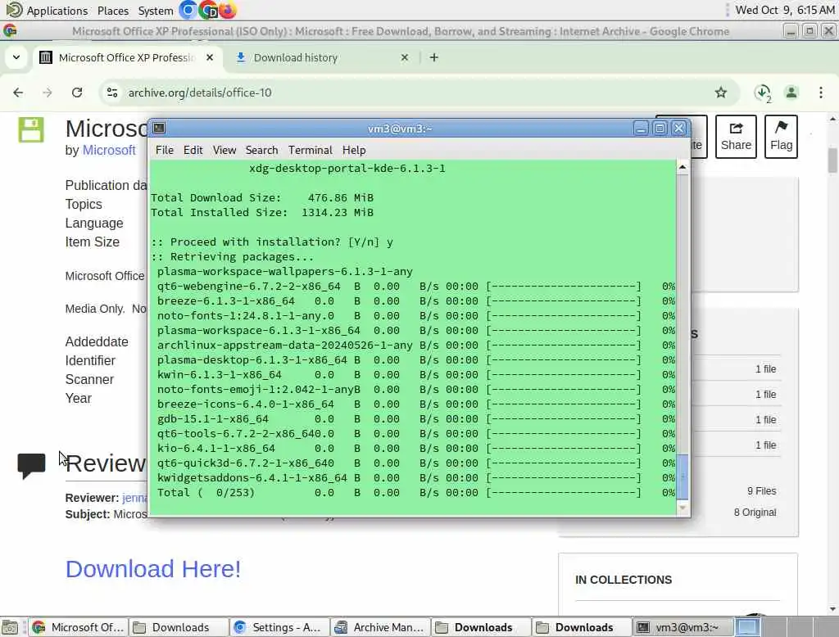Click the qt6-webengine package line
Image resolution: width=839 pixels, height=637 pixels.
[415, 286]
